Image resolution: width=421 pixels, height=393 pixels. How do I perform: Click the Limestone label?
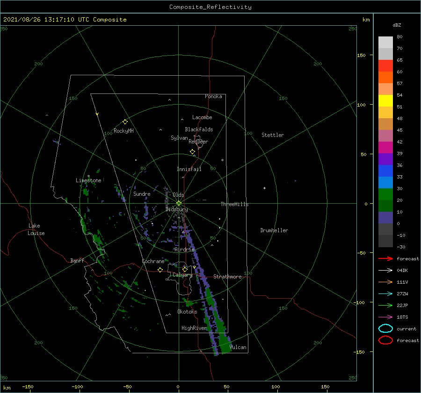(x=88, y=180)
